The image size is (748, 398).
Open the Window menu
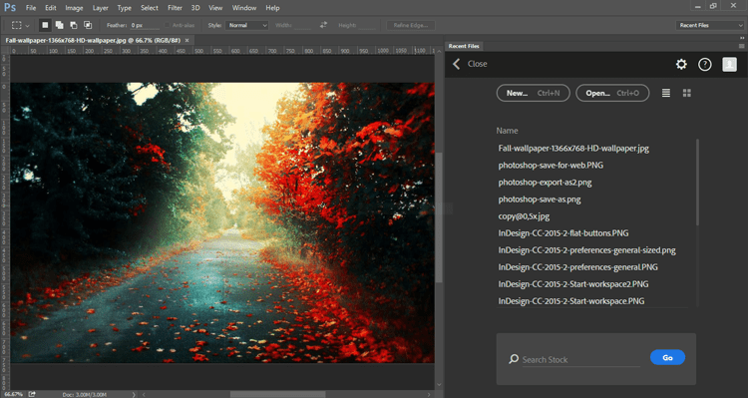pyautogui.click(x=243, y=8)
